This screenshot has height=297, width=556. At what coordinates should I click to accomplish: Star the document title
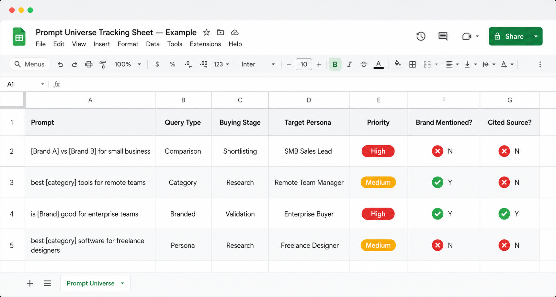tap(206, 32)
